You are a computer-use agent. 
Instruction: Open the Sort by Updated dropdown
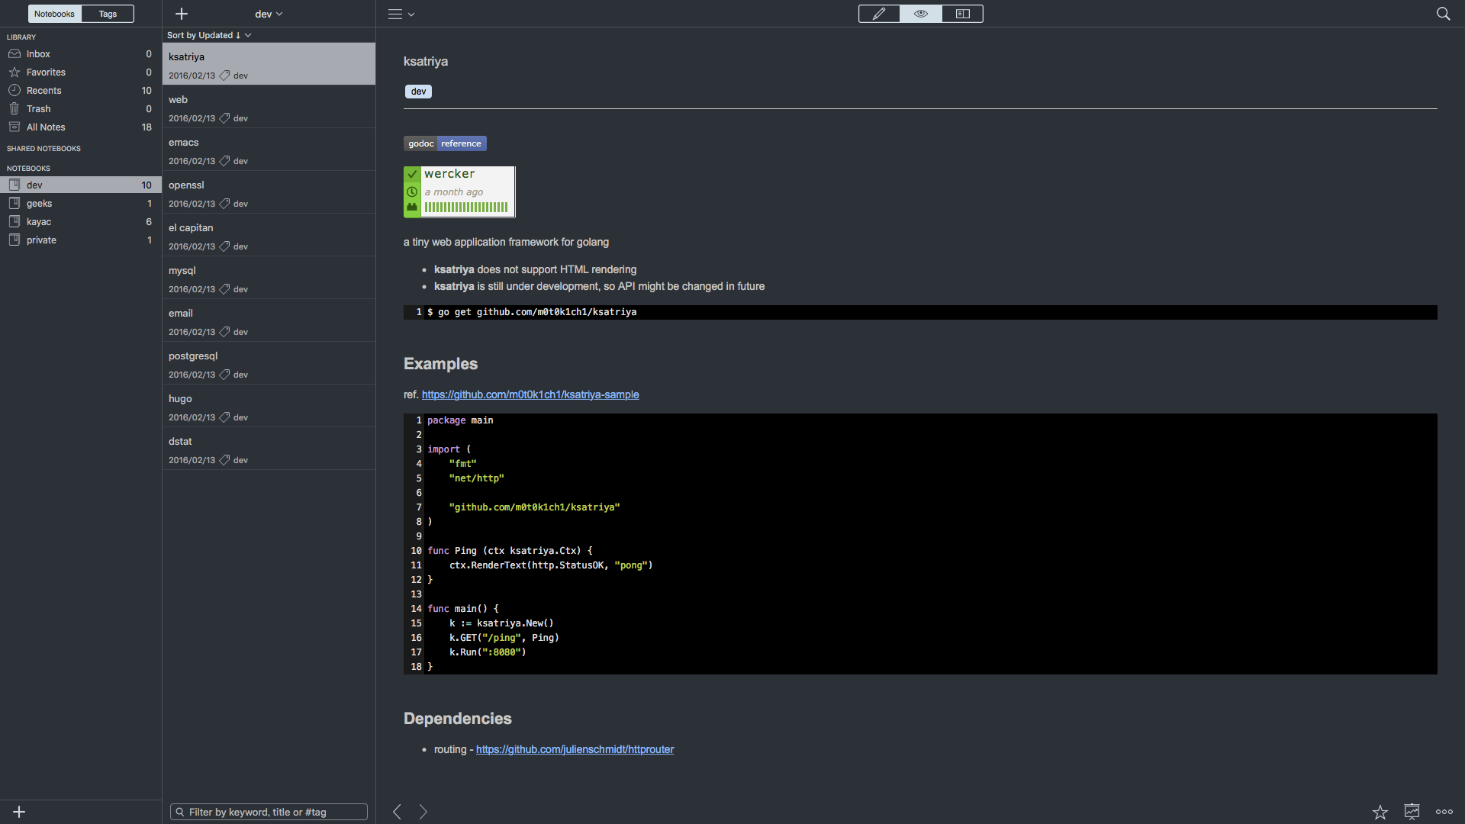208,35
